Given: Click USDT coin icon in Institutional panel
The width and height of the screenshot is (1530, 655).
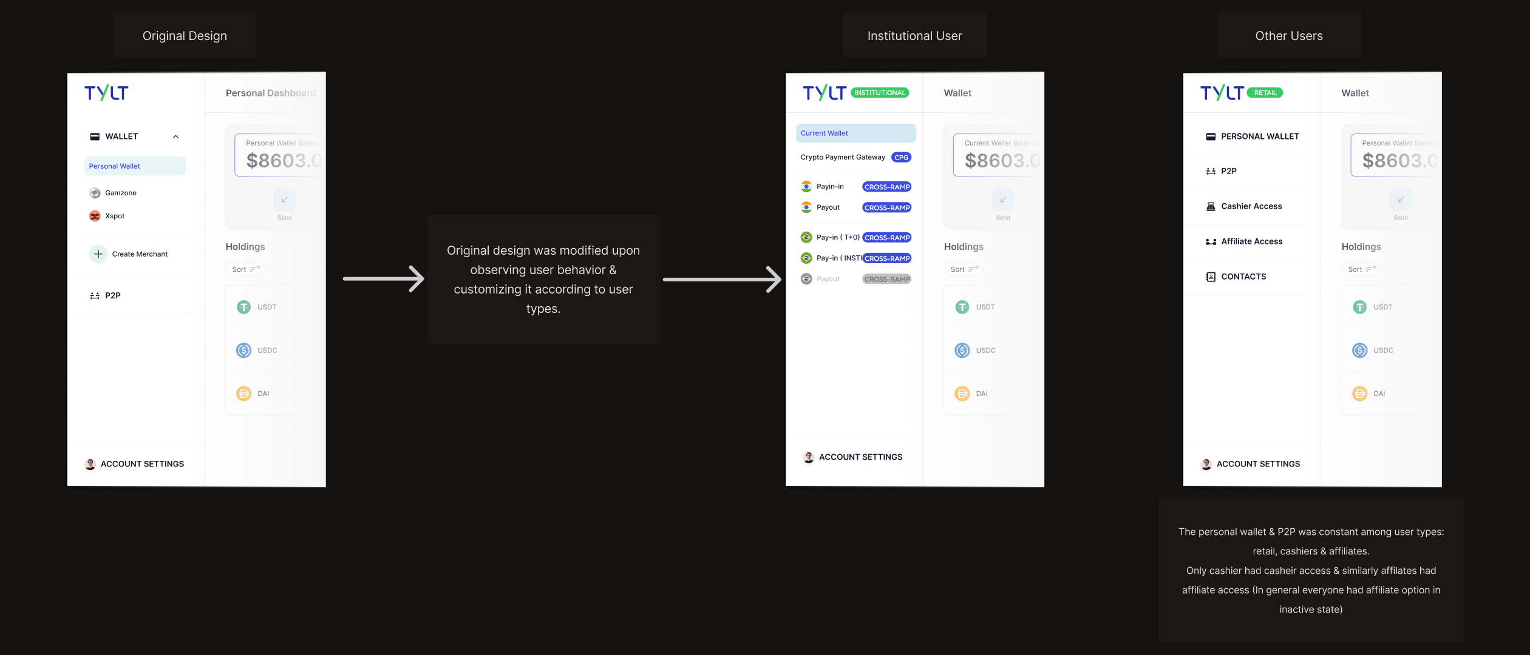Looking at the screenshot, I should coord(962,307).
